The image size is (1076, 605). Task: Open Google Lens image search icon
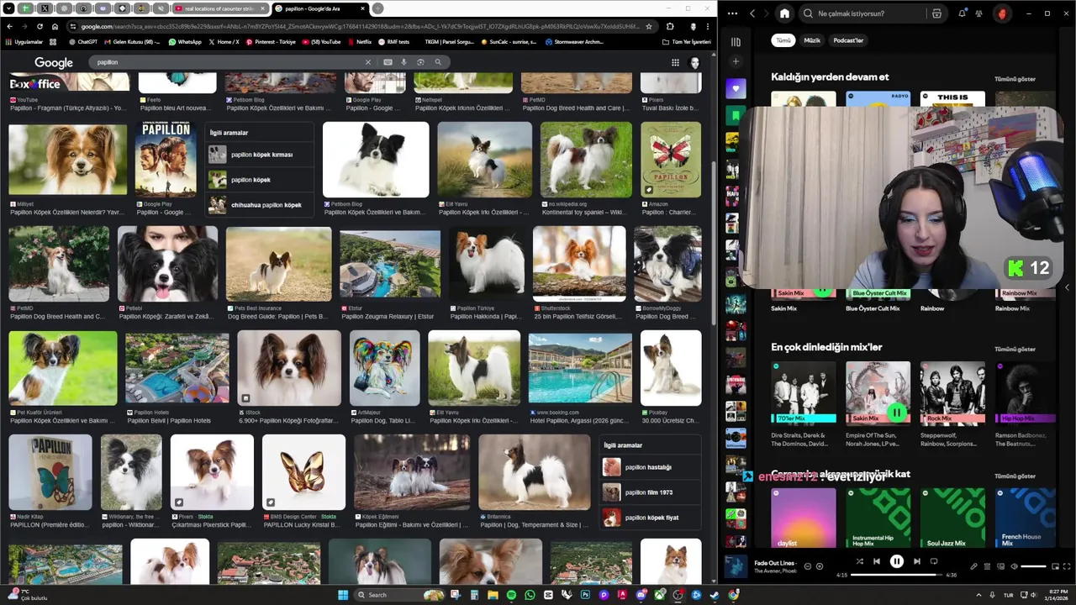click(x=420, y=62)
